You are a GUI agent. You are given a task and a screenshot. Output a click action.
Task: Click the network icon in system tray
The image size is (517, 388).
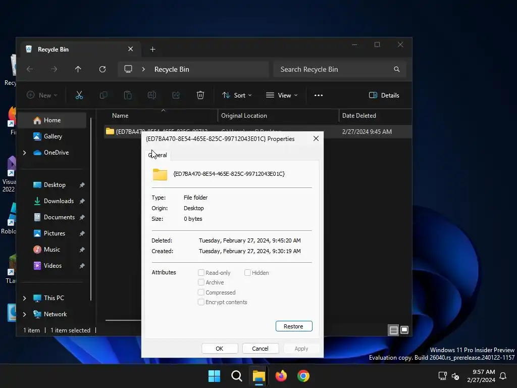(x=442, y=376)
